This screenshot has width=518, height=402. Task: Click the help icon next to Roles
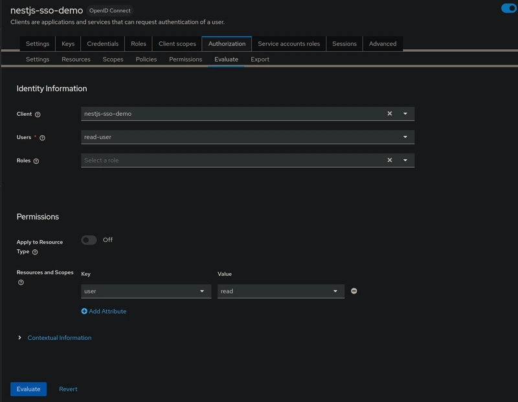tap(36, 161)
